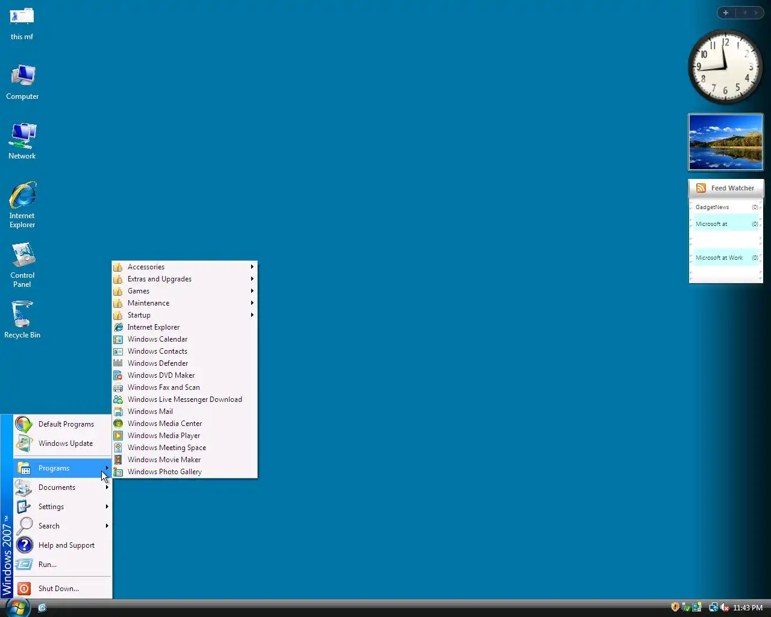This screenshot has width=771, height=617.
Task: Click the Feed Watcher RSS icon
Action: click(701, 188)
